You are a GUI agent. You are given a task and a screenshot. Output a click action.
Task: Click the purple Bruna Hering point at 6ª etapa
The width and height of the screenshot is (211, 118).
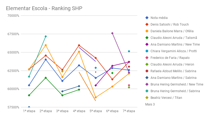pos(112,33)
